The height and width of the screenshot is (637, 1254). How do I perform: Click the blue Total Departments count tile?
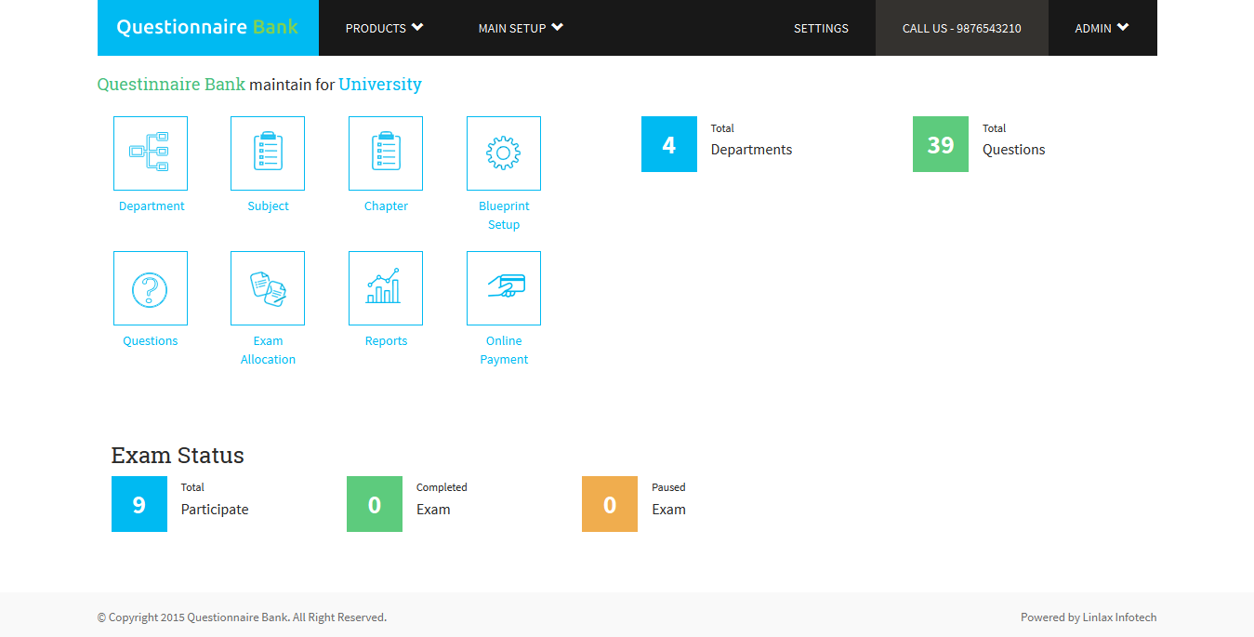click(669, 144)
